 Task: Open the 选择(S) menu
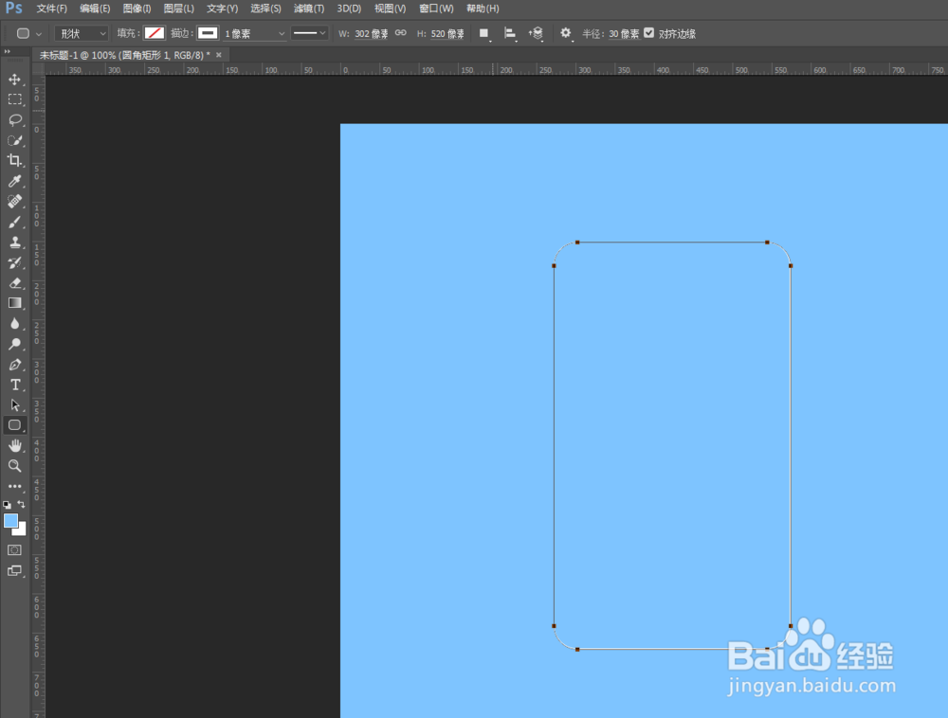click(265, 9)
